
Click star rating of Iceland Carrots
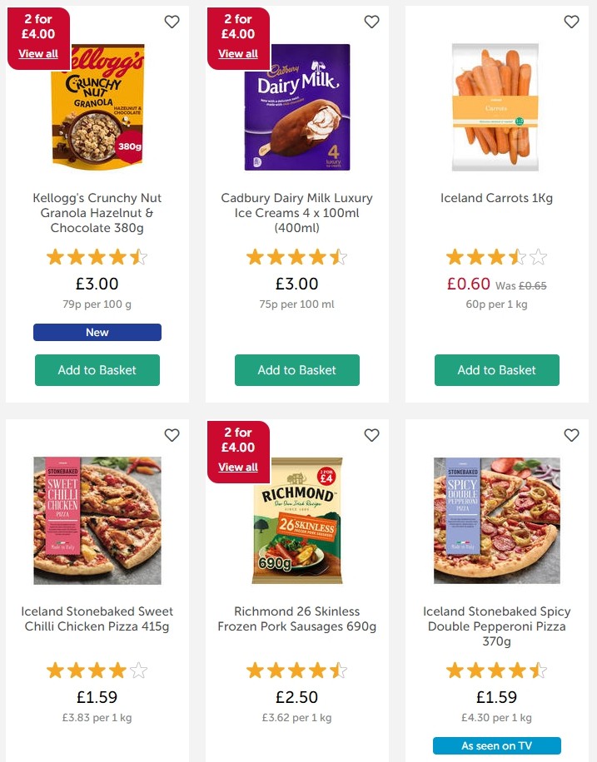[x=497, y=257]
